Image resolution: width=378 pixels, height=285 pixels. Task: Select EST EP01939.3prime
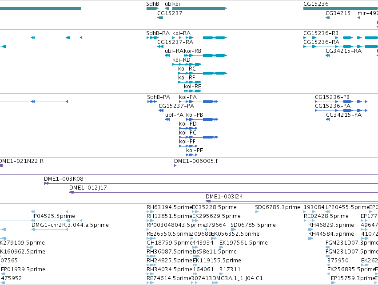click(23, 269)
